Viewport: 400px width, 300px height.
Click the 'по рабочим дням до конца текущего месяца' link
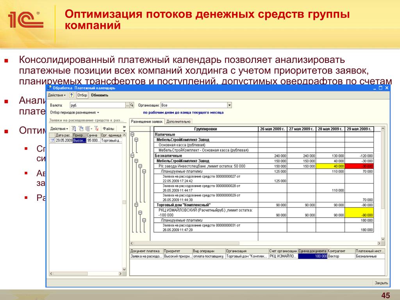183,112
